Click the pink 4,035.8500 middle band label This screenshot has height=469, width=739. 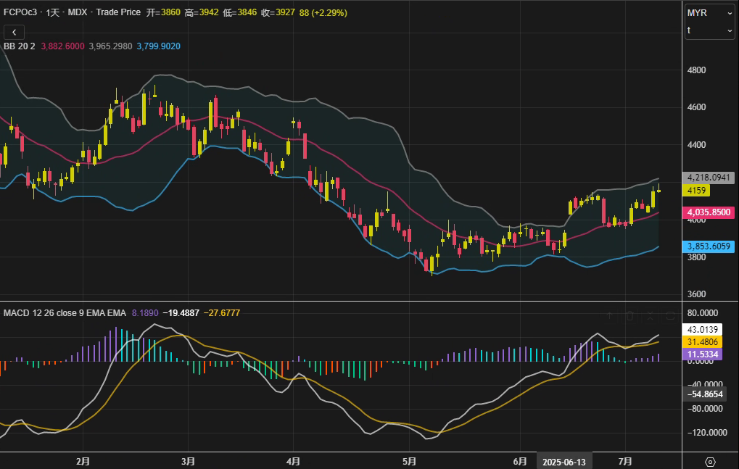pyautogui.click(x=709, y=212)
